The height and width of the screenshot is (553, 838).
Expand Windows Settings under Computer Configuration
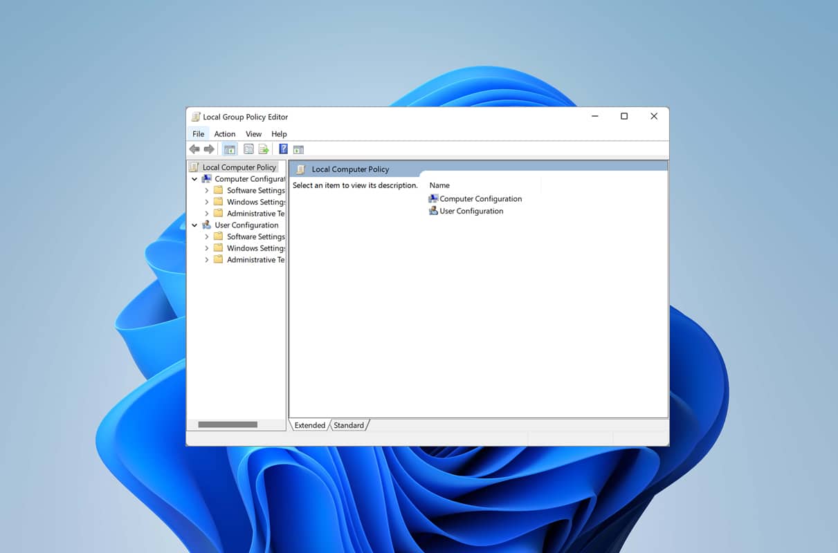tap(206, 201)
